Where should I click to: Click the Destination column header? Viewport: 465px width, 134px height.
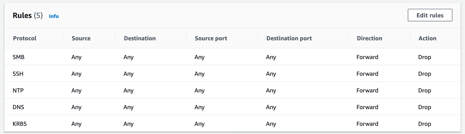(140, 38)
